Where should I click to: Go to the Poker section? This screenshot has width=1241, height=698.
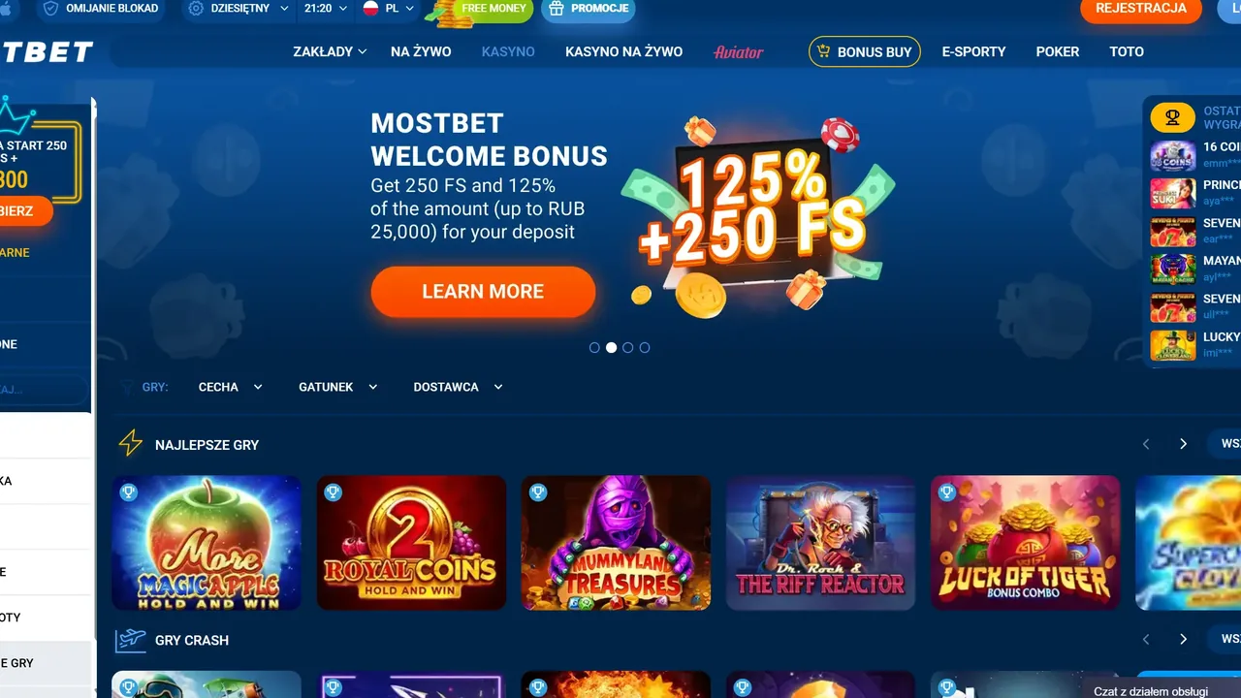coord(1058,51)
